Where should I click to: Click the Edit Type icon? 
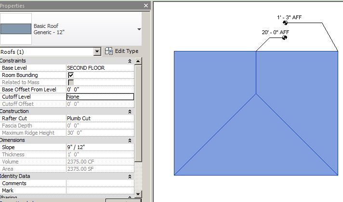[x=109, y=51]
